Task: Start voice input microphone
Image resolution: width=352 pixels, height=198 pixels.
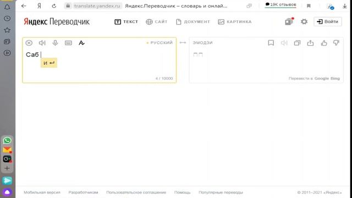Action: coord(55,43)
